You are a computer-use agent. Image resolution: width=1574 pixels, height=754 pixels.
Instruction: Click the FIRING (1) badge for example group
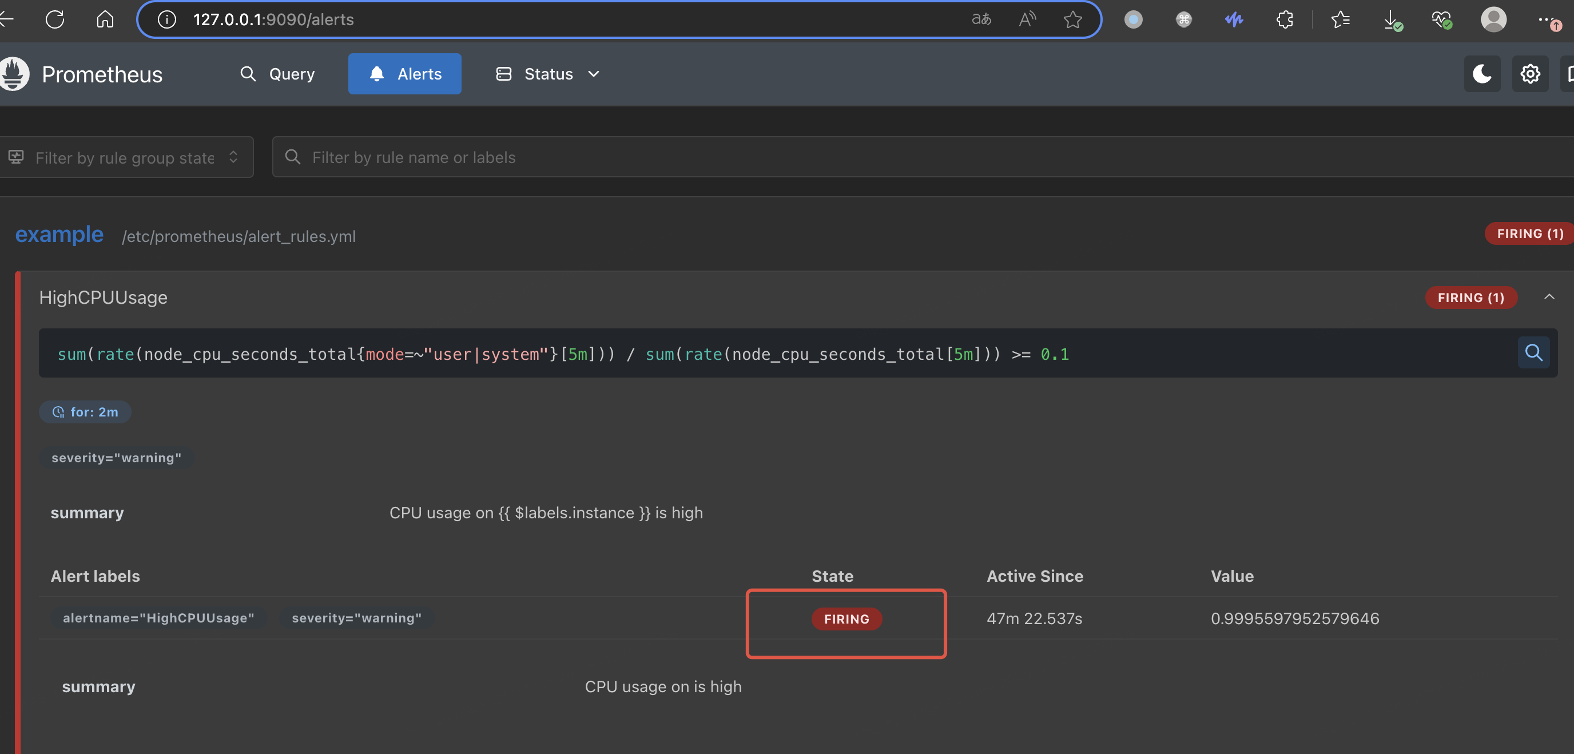coord(1529,233)
